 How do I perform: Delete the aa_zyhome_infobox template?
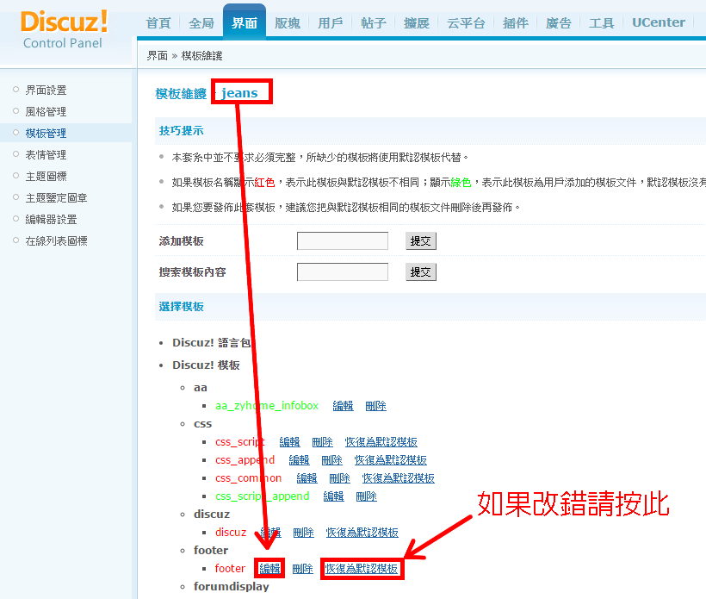pyautogui.click(x=376, y=406)
